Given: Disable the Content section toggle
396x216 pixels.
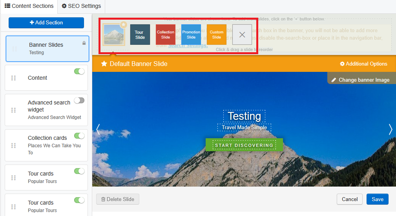Looking at the screenshot, I should [x=79, y=71].
